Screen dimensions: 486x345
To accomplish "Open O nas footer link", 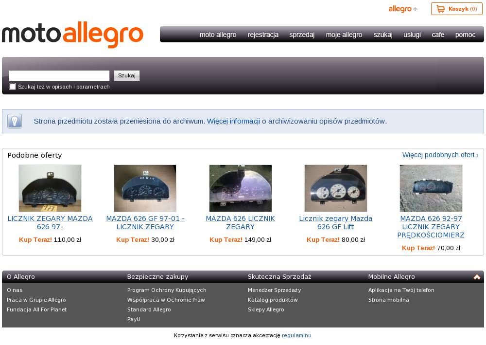I will [15, 290].
